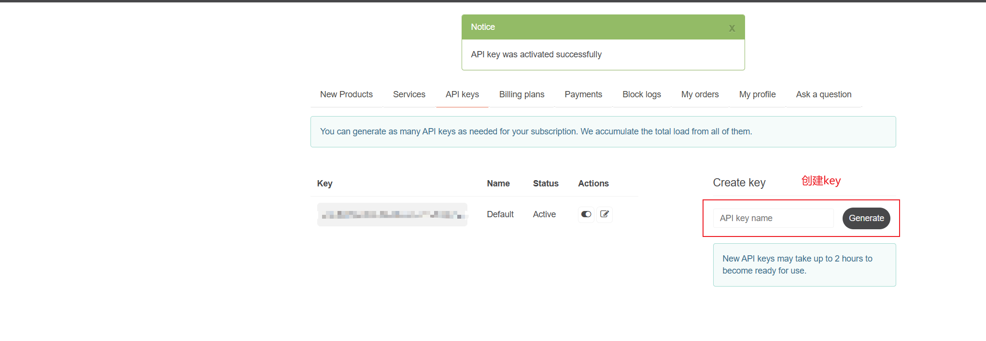Click the API key activated successfully message
This screenshot has width=986, height=341.
point(536,54)
